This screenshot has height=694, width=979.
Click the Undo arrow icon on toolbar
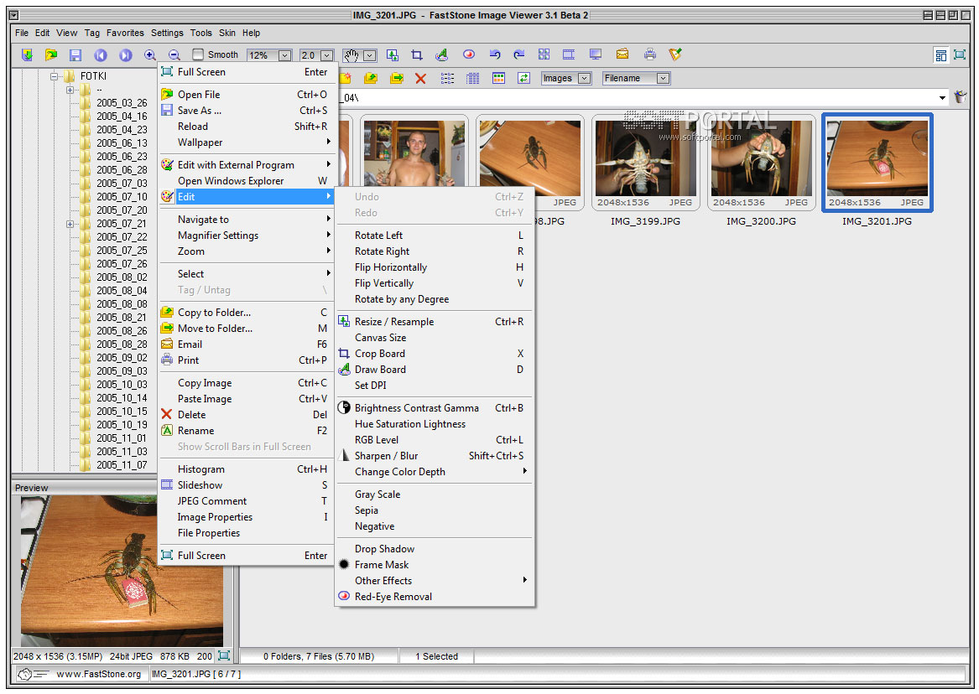click(x=495, y=54)
